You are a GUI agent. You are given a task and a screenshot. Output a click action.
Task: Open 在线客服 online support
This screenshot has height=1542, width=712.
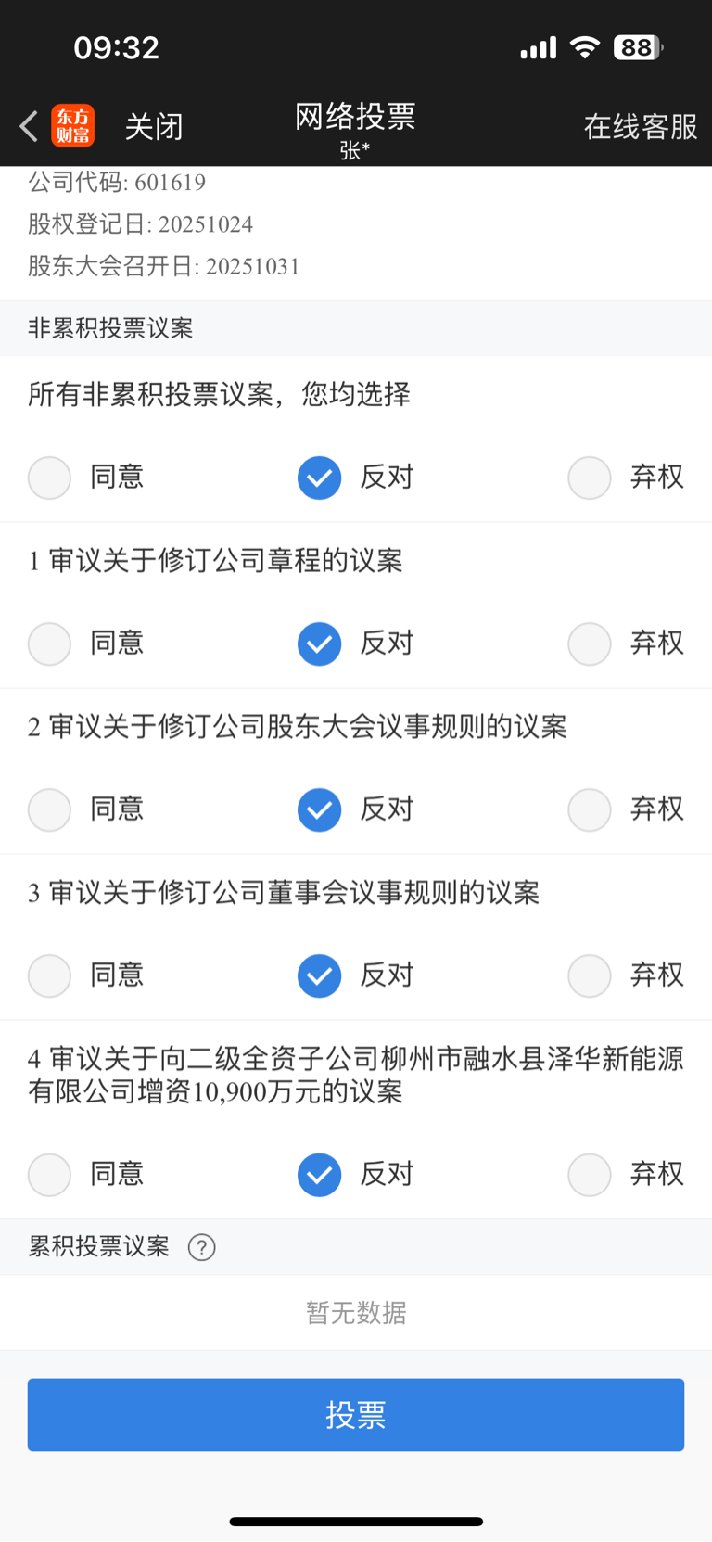tap(641, 126)
